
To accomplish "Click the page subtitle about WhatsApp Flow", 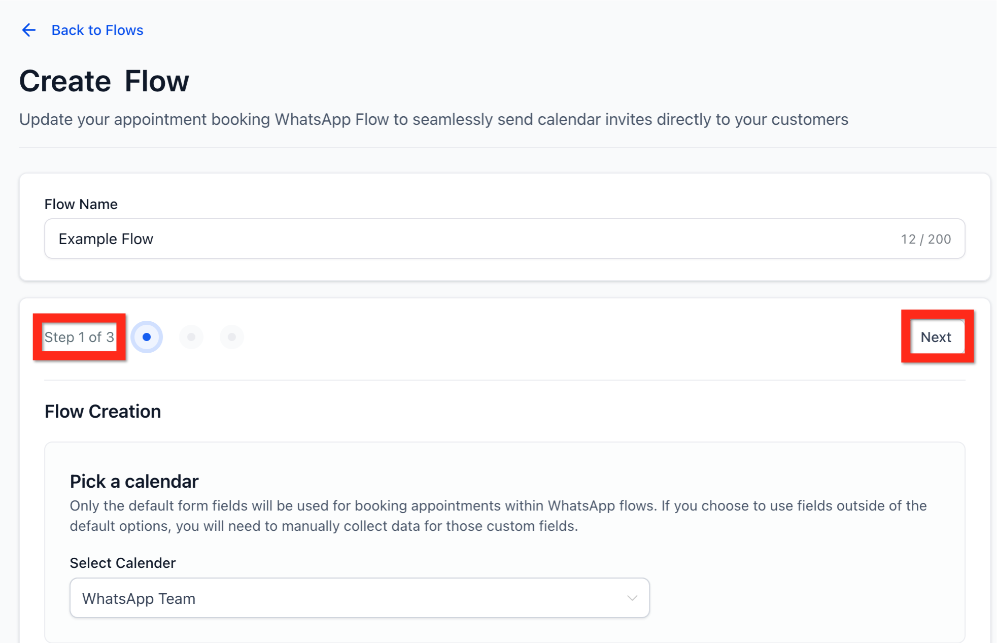I will (433, 119).
